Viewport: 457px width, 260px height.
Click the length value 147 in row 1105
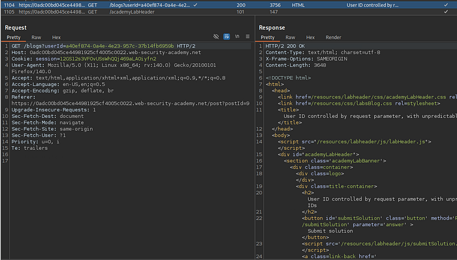274,12
